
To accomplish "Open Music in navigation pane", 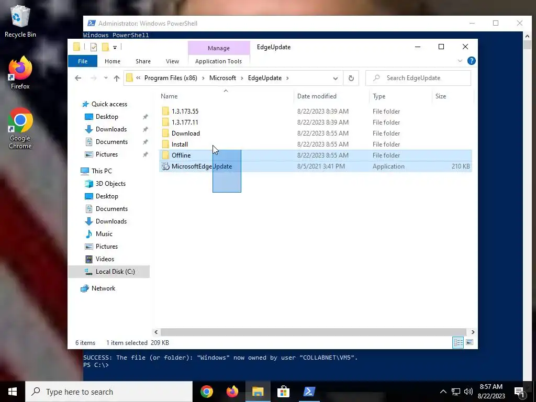I will [104, 234].
